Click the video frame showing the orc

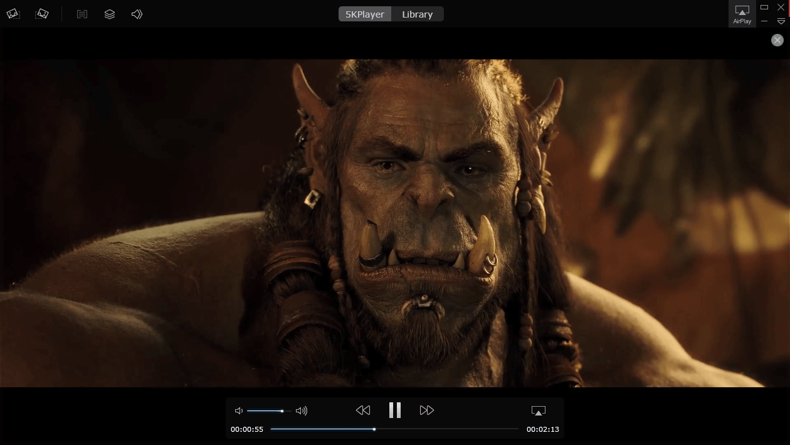pos(395,223)
